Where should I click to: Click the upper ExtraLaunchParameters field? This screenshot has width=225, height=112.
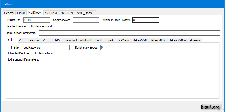pos(129,33)
